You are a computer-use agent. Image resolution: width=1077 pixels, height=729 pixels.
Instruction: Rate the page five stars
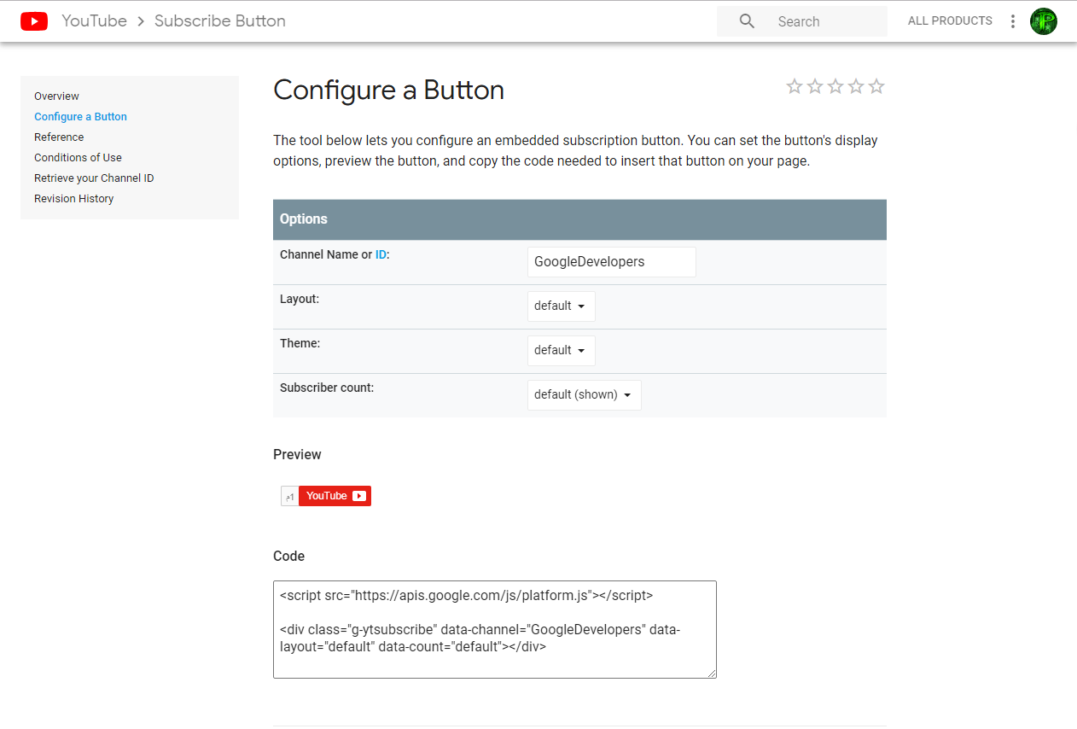pos(876,86)
